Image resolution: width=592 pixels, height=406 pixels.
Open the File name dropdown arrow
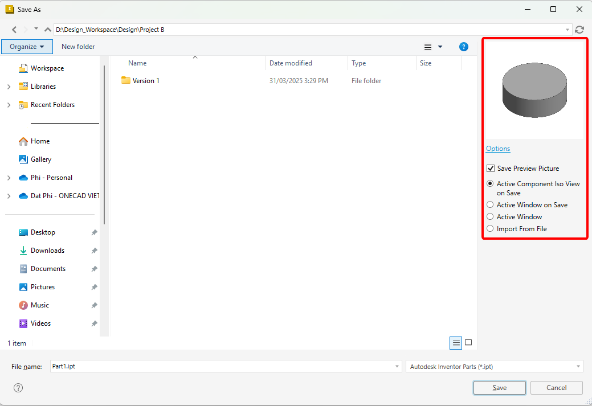[x=397, y=366]
